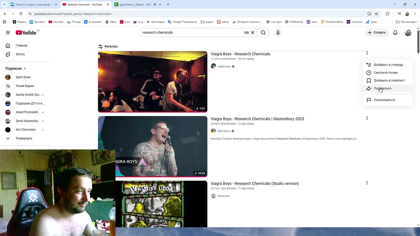The height and width of the screenshot is (236, 420).
Task: Open the on-screen keyboard in the search box
Action: [x=246, y=32]
